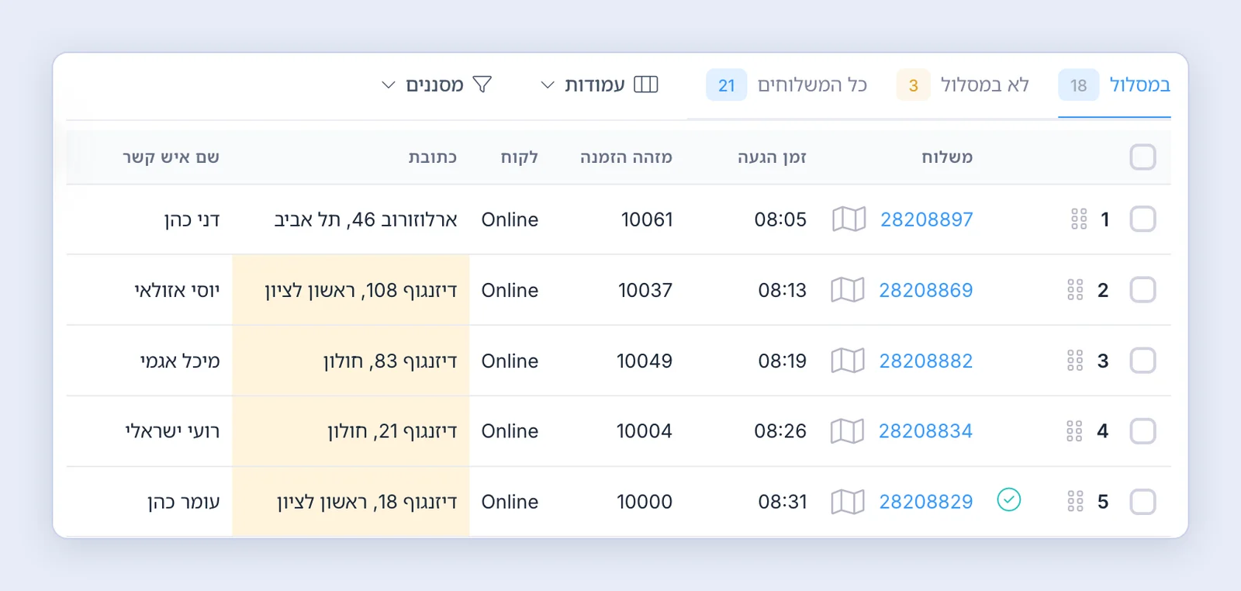Image resolution: width=1241 pixels, height=591 pixels.
Task: Check the box for row 2
Action: pos(1142,290)
